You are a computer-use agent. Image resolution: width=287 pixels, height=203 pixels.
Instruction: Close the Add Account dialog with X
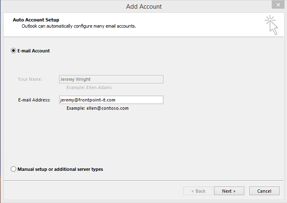click(x=278, y=5)
